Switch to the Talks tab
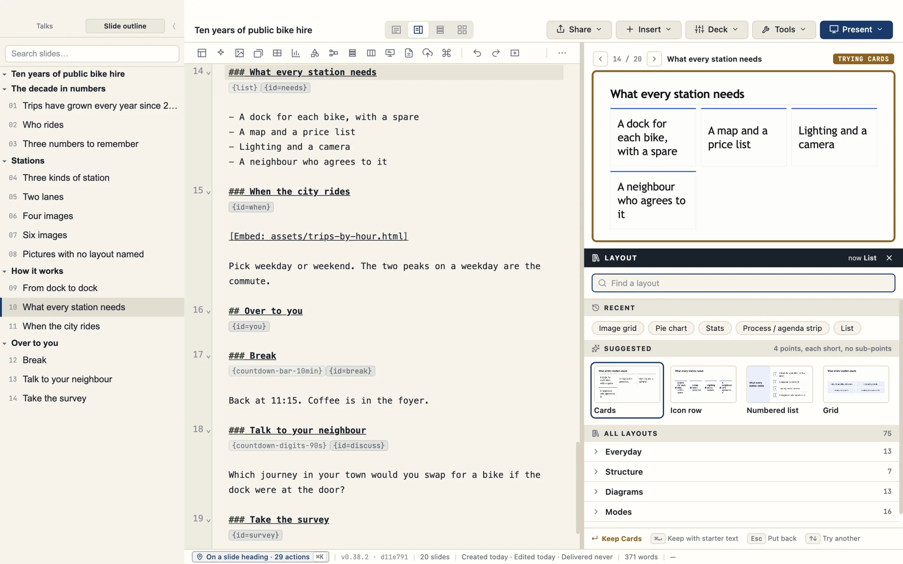This screenshot has width=903, height=564. pyautogui.click(x=44, y=26)
